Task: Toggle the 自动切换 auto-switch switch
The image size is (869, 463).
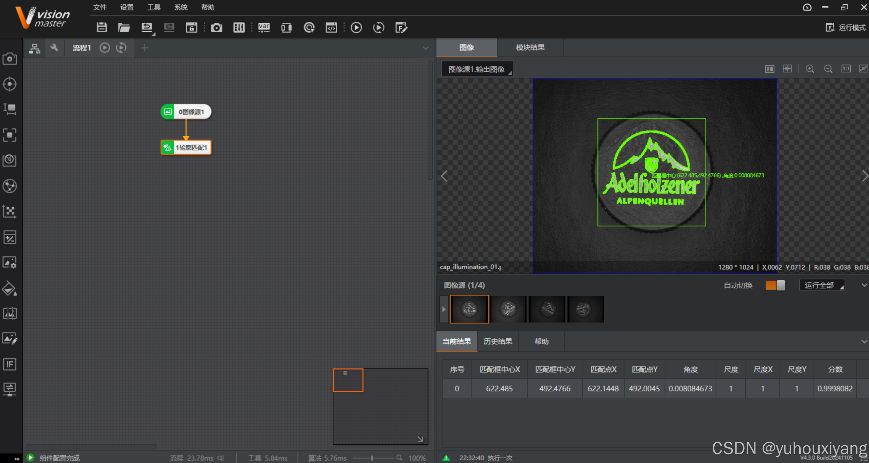Action: pyautogui.click(x=775, y=285)
